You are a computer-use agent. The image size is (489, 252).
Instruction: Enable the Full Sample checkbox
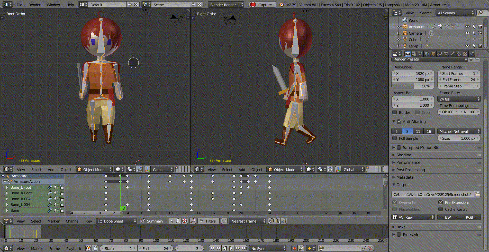pyautogui.click(x=395, y=138)
